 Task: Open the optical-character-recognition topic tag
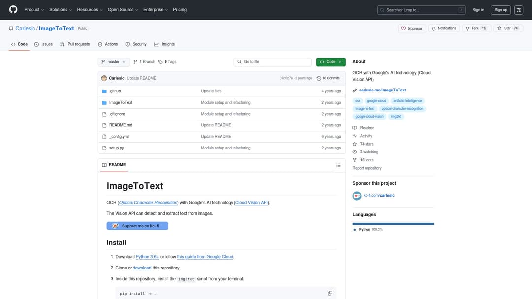(402, 109)
